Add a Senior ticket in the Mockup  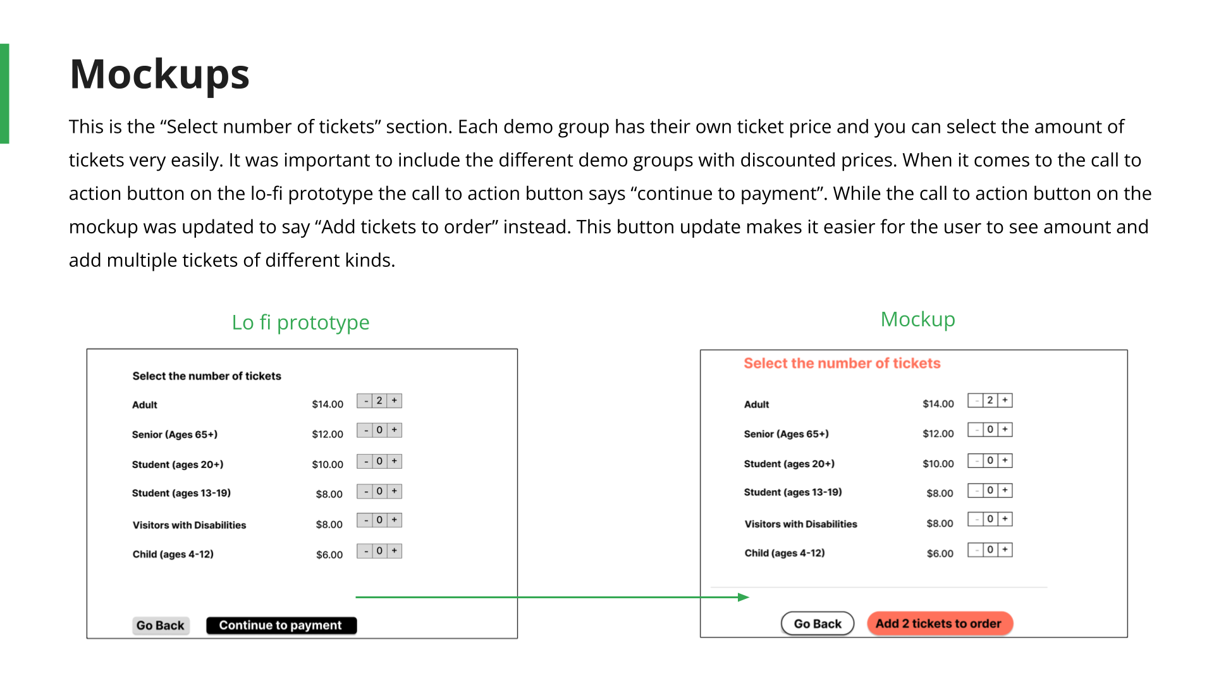click(x=1005, y=429)
